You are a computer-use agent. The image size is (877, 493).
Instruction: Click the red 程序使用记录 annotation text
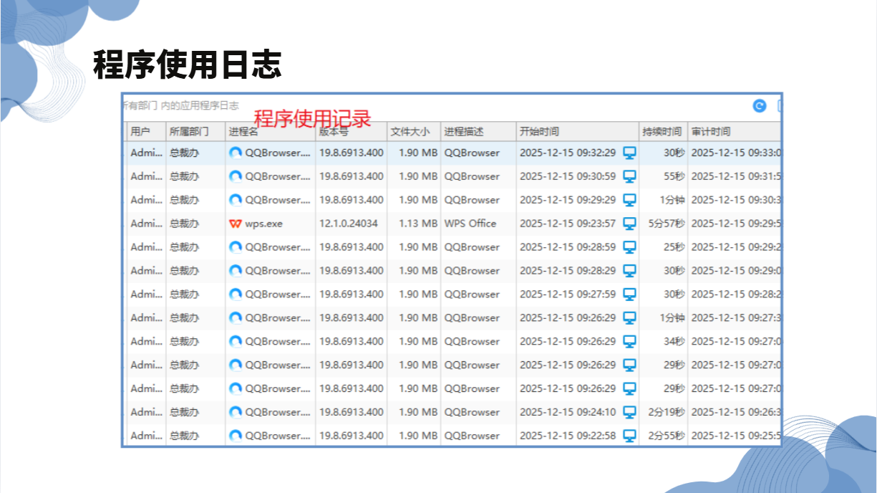tap(312, 118)
